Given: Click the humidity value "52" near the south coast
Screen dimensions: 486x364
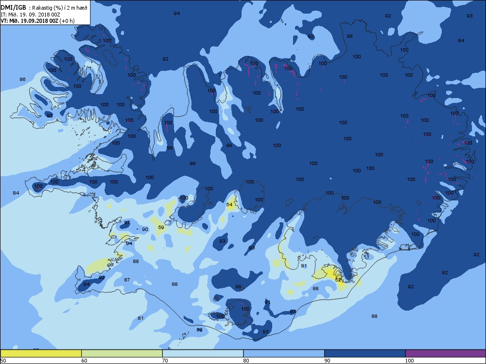Looking at the screenshot, I should tap(338, 280).
